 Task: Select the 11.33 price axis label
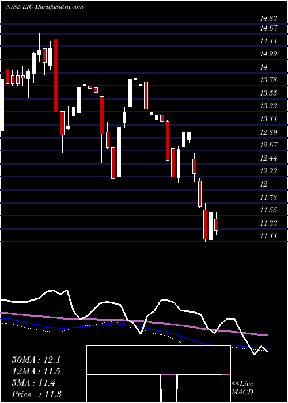tap(268, 223)
